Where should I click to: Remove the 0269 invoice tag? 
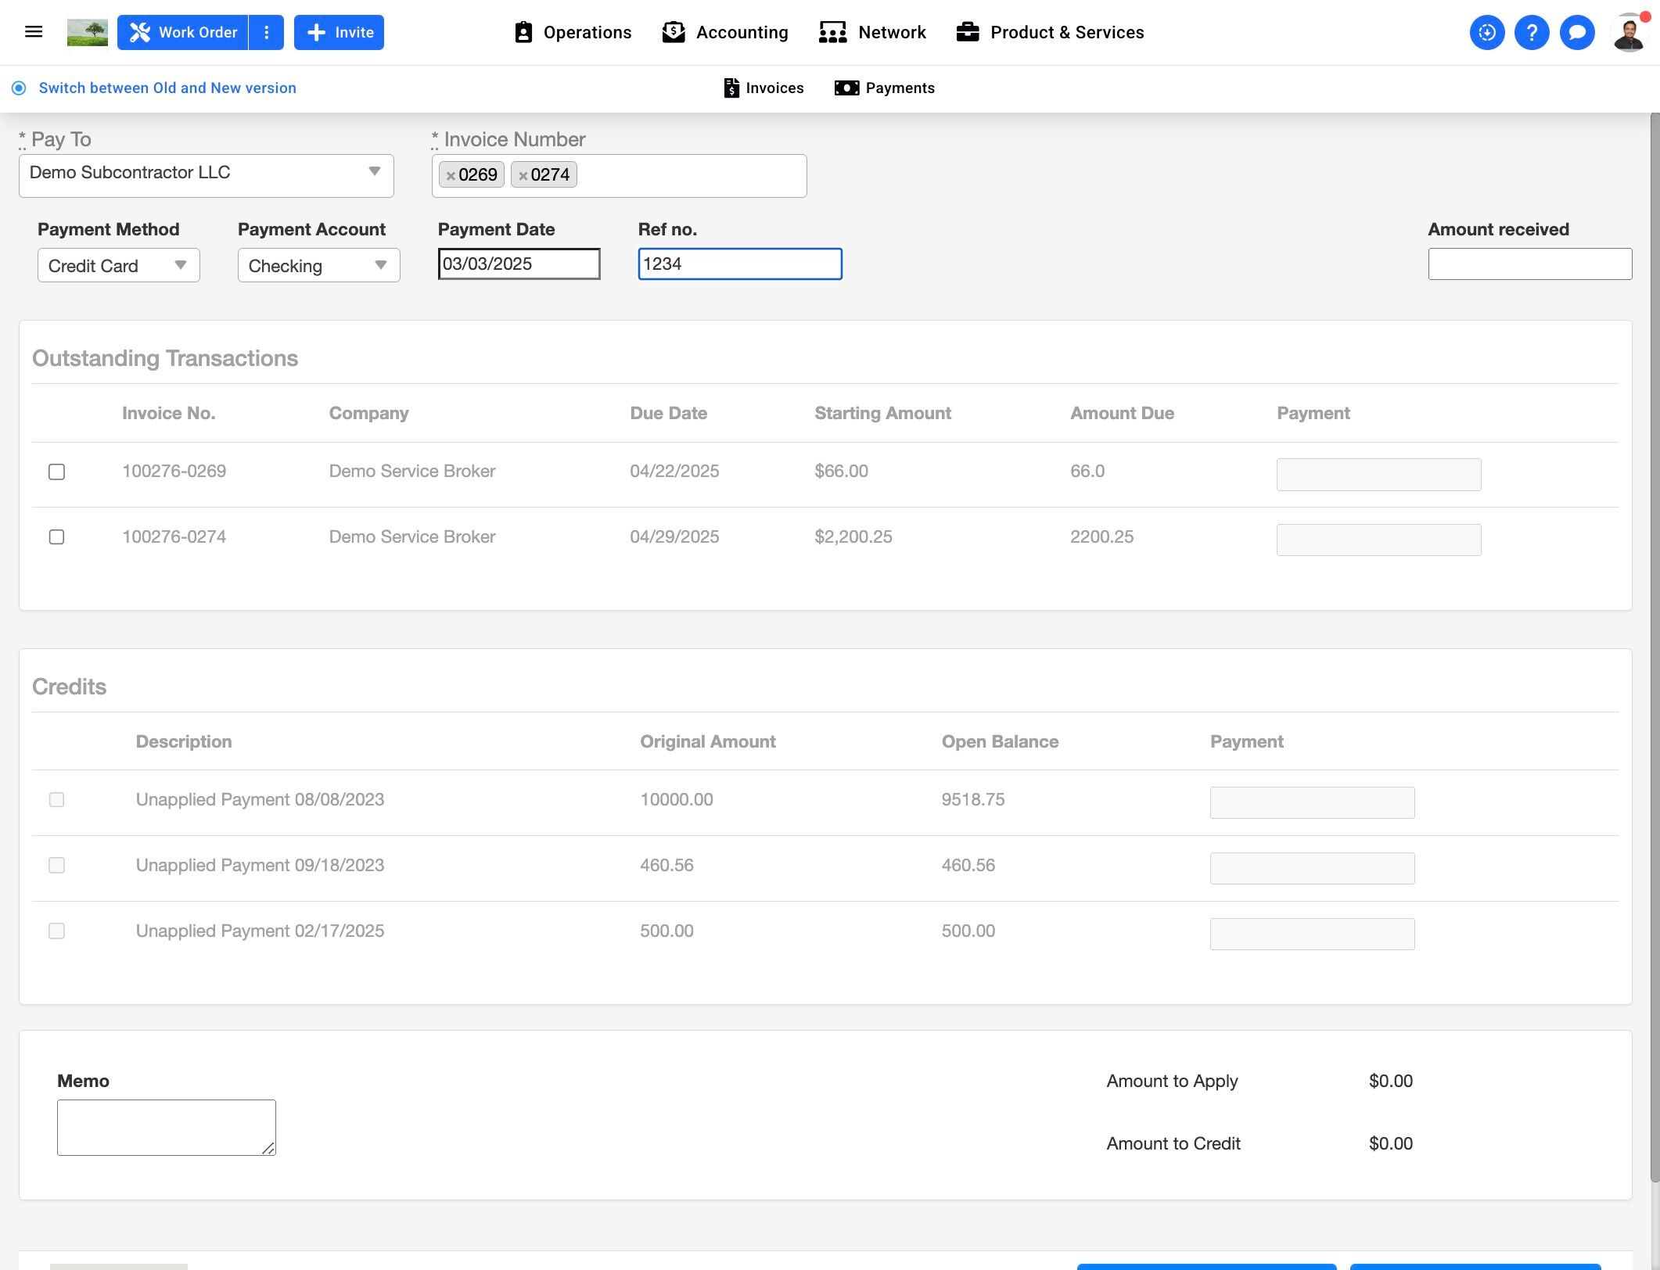pos(451,176)
